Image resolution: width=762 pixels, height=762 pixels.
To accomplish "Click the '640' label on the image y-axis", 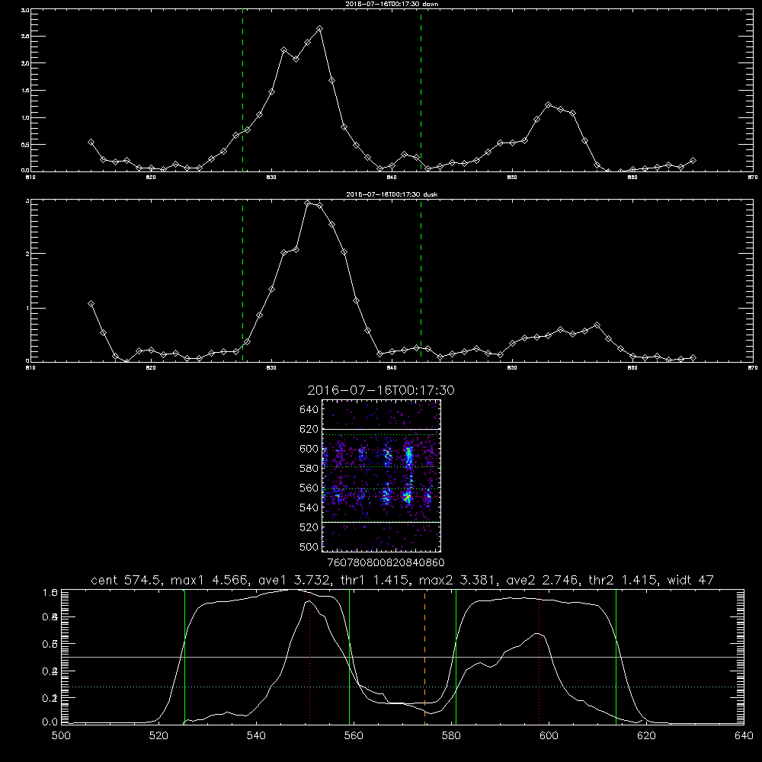I will pyautogui.click(x=309, y=409).
